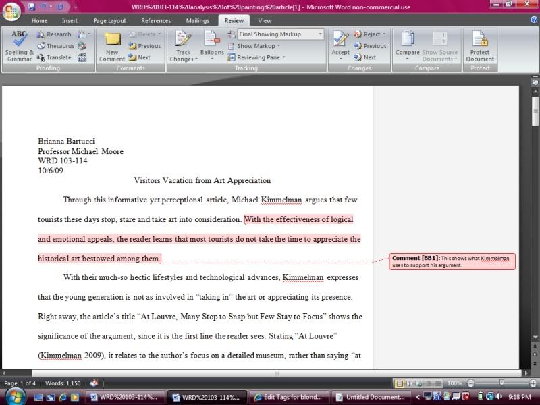Click the zoom slider handle
540x405 pixels.
pyautogui.click(x=502, y=383)
